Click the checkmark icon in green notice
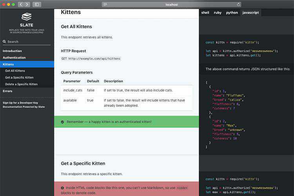294x196 pixels. [x=63, y=122]
